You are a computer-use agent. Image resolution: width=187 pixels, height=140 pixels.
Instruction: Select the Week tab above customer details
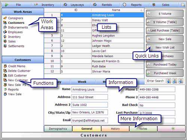[82, 82]
